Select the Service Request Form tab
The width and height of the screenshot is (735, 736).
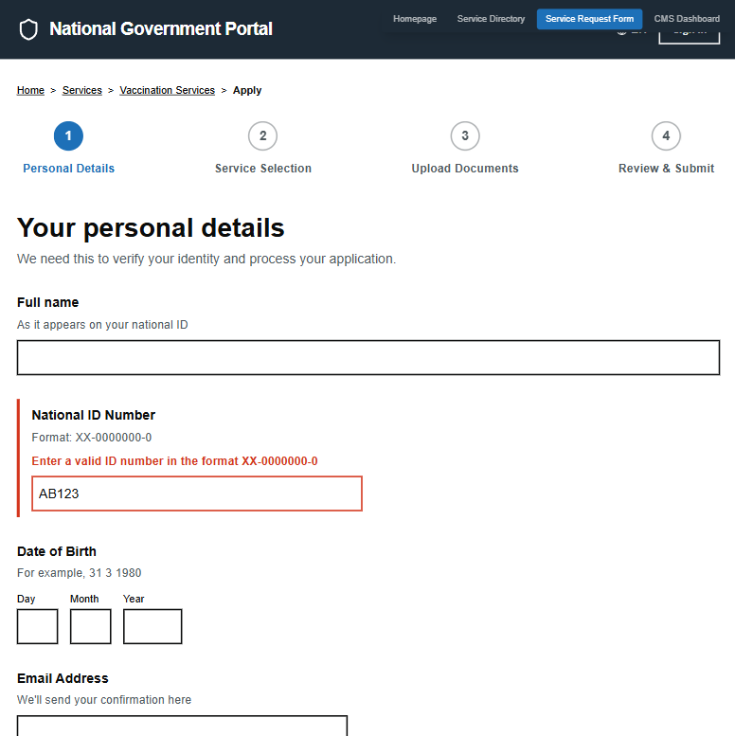point(589,19)
